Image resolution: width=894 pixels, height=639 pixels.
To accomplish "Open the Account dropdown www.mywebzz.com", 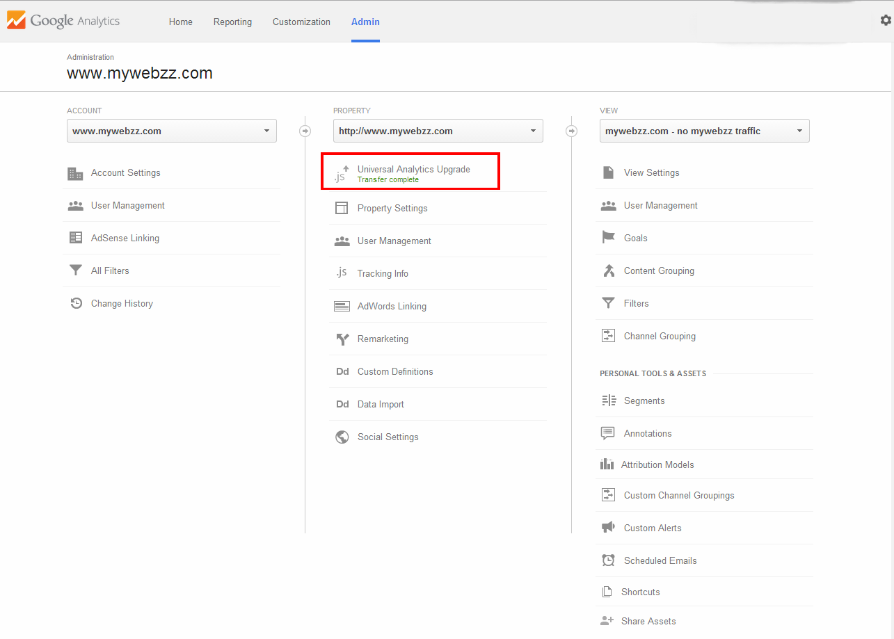I will [172, 131].
